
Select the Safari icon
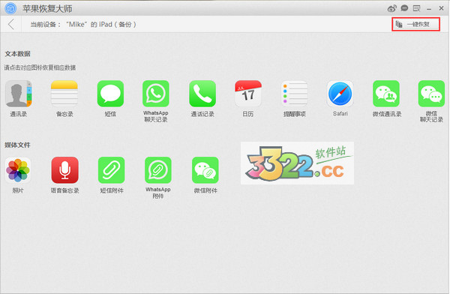coord(340,94)
